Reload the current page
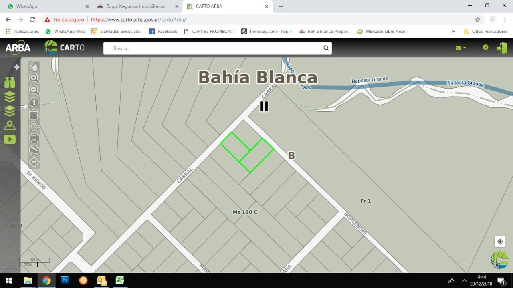The image size is (513, 288). pyautogui.click(x=32, y=20)
